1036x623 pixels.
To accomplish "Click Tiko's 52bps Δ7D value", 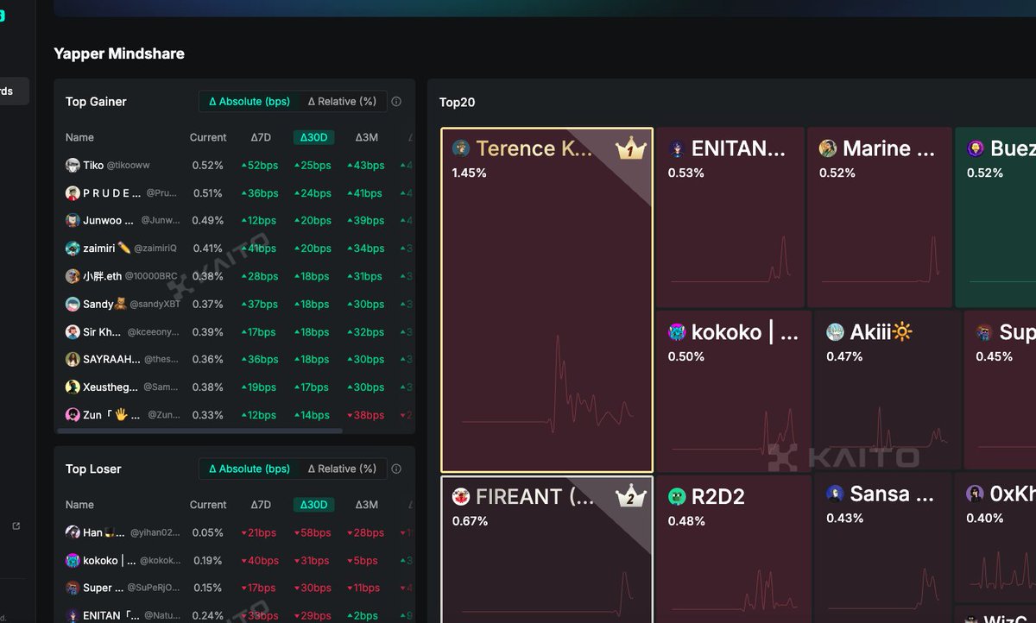I will (x=260, y=165).
